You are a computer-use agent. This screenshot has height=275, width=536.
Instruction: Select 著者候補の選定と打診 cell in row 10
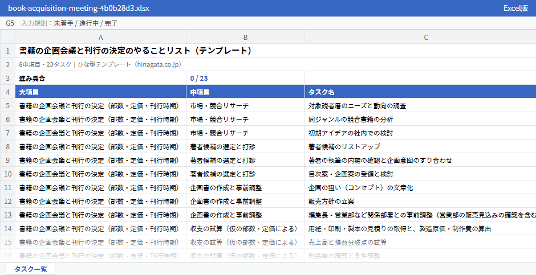click(245, 174)
